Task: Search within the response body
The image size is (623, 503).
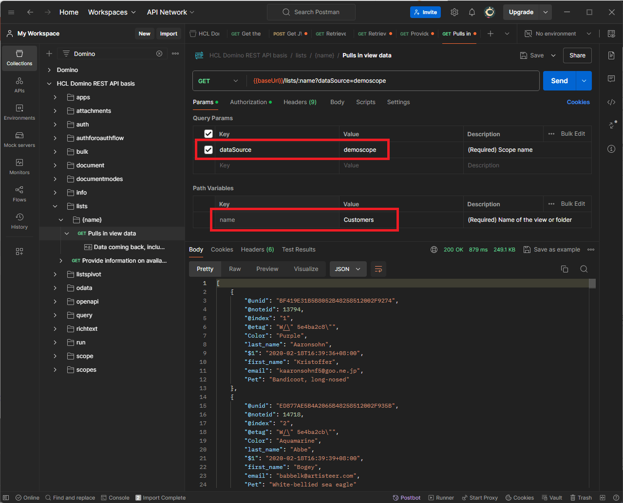Action: pos(584,269)
